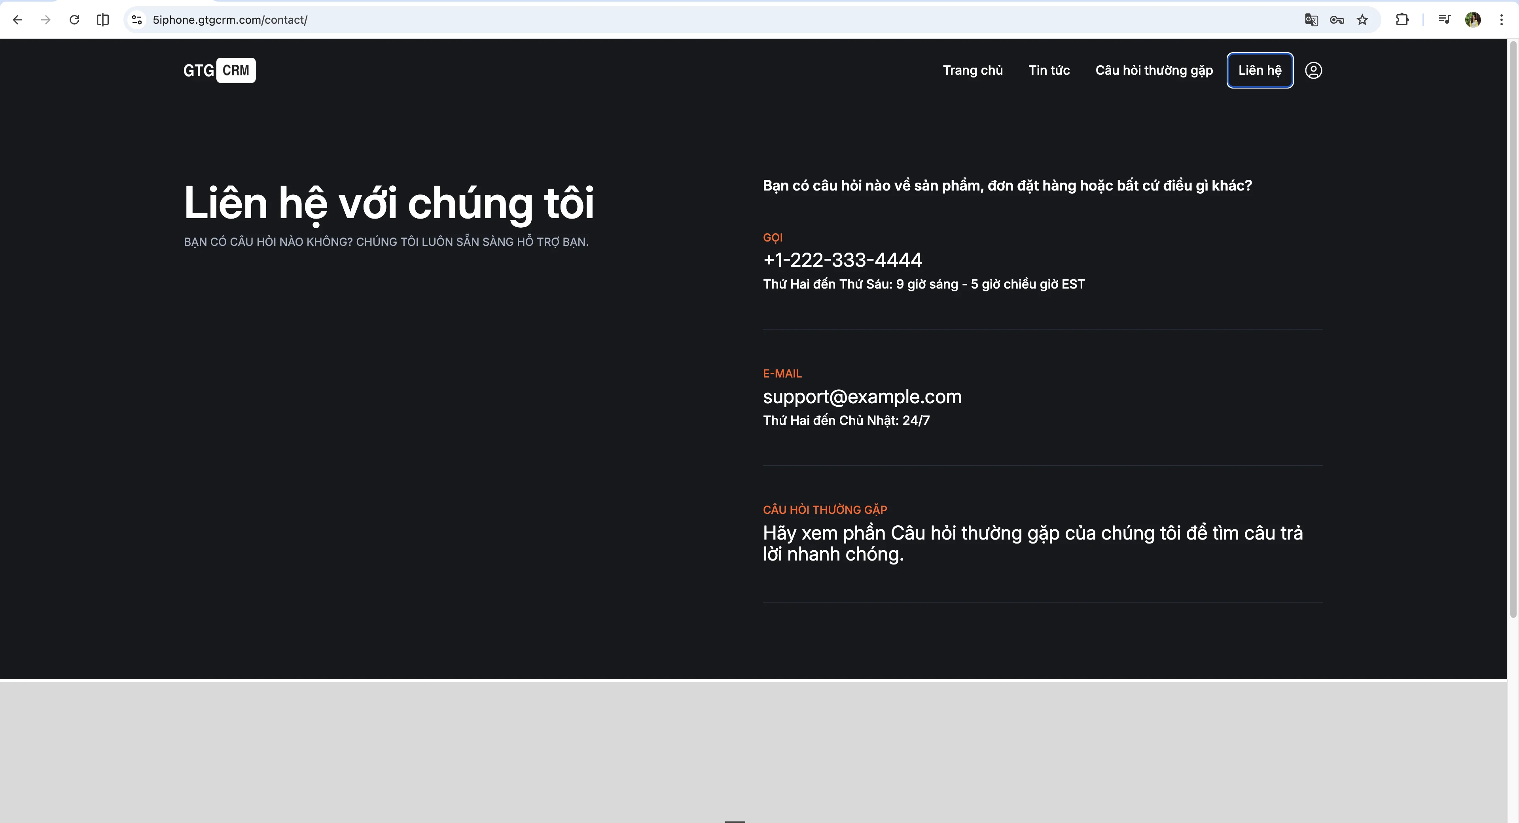The height and width of the screenshot is (823, 1519).
Task: Open the media playback control icon
Action: coord(1445,19)
